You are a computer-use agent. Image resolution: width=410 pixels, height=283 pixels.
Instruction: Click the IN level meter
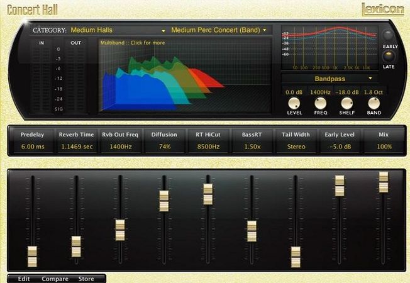click(x=42, y=77)
